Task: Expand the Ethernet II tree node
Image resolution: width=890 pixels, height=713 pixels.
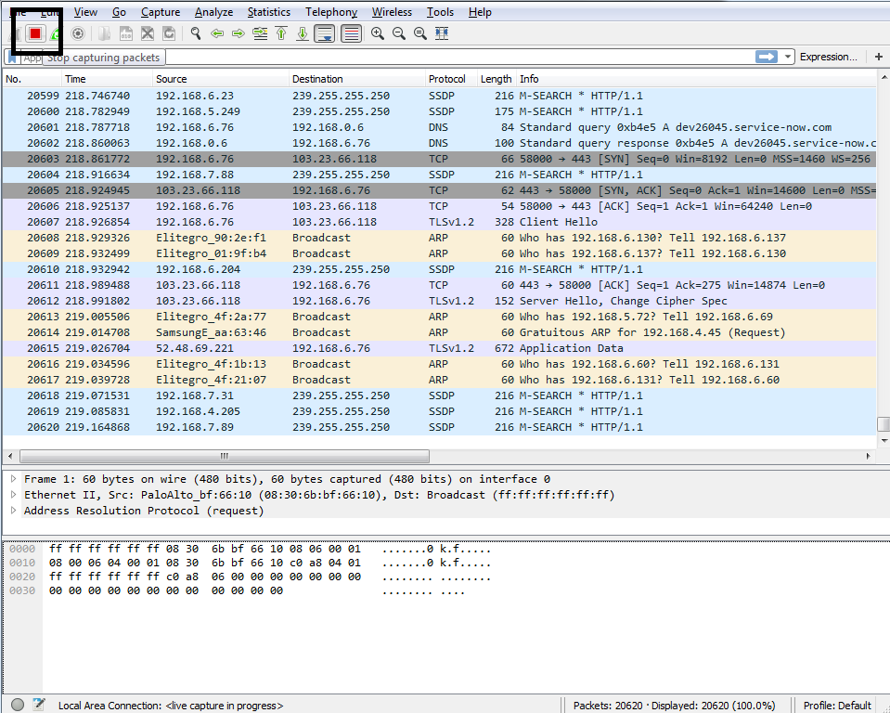Action: [x=13, y=495]
